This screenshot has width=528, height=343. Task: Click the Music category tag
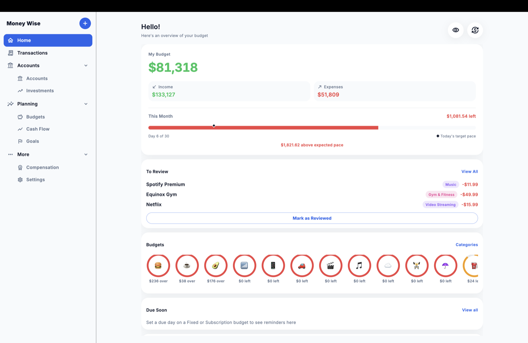click(451, 185)
